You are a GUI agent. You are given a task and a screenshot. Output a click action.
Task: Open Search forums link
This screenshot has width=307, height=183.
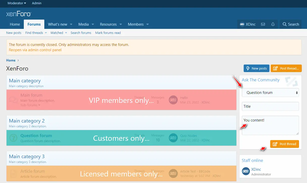coord(81,33)
